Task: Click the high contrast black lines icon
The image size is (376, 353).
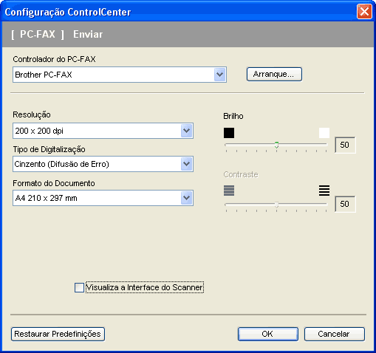Action: (324, 191)
